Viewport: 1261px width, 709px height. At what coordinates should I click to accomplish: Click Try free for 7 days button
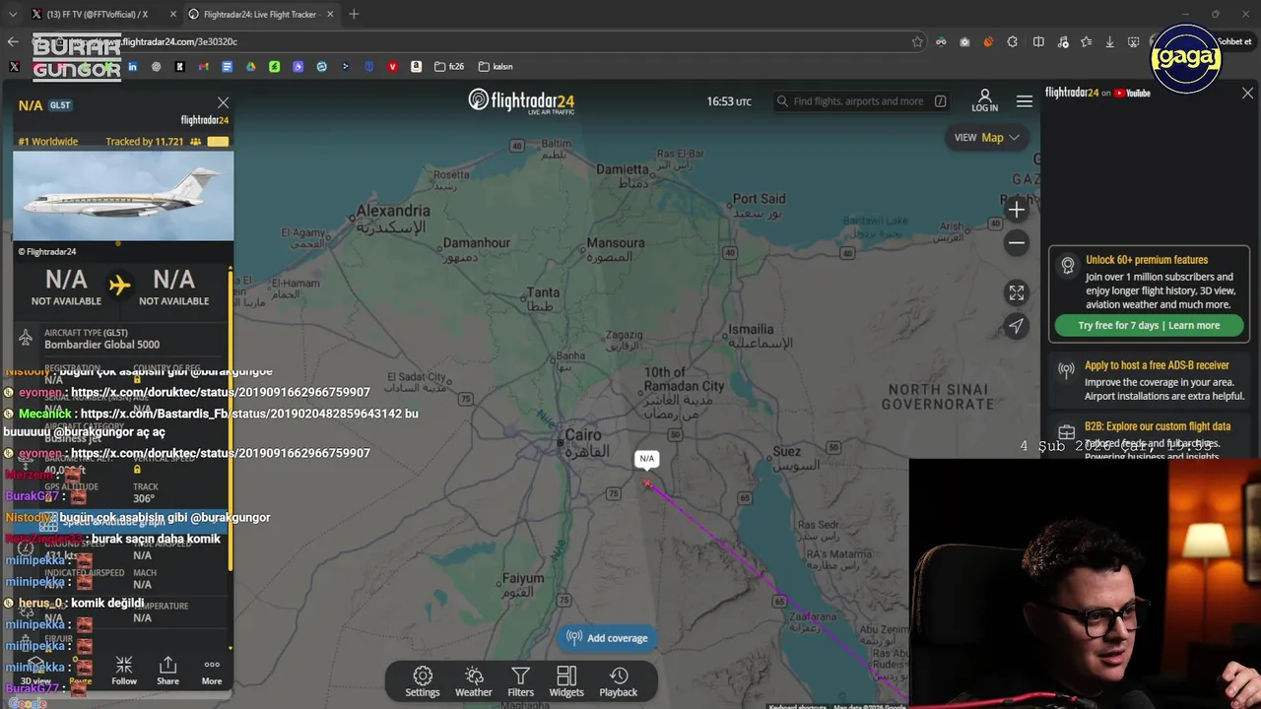point(1149,326)
